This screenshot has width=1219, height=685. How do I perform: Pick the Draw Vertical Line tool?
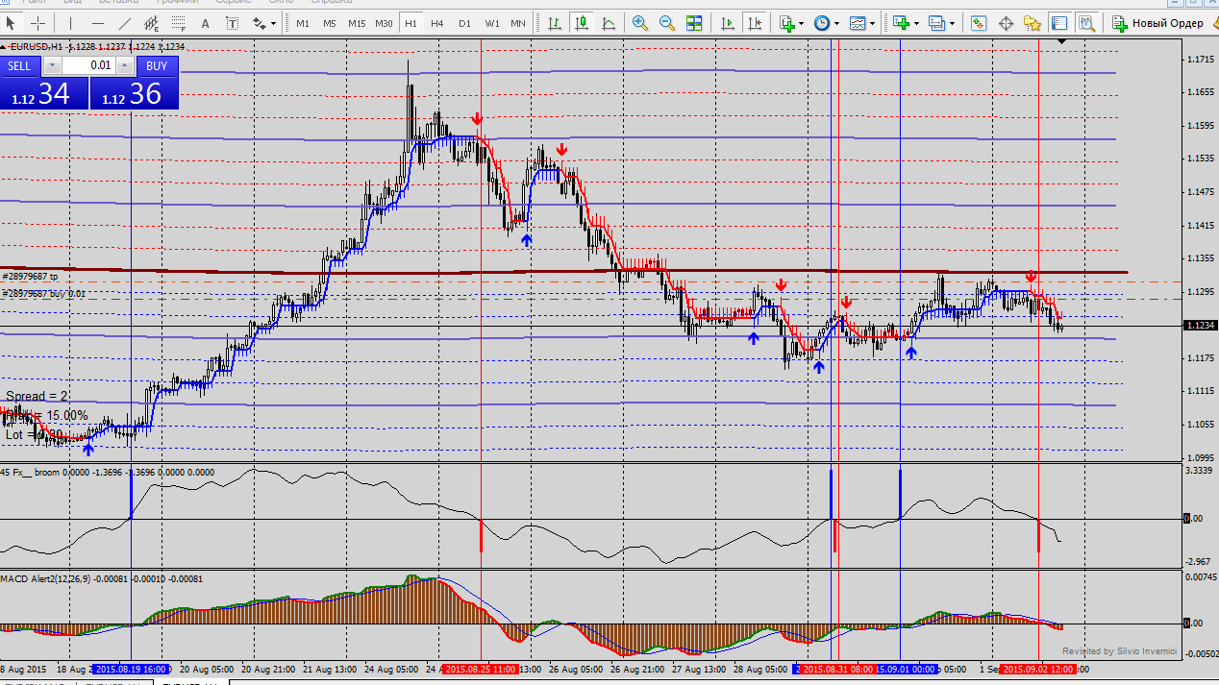[x=73, y=22]
